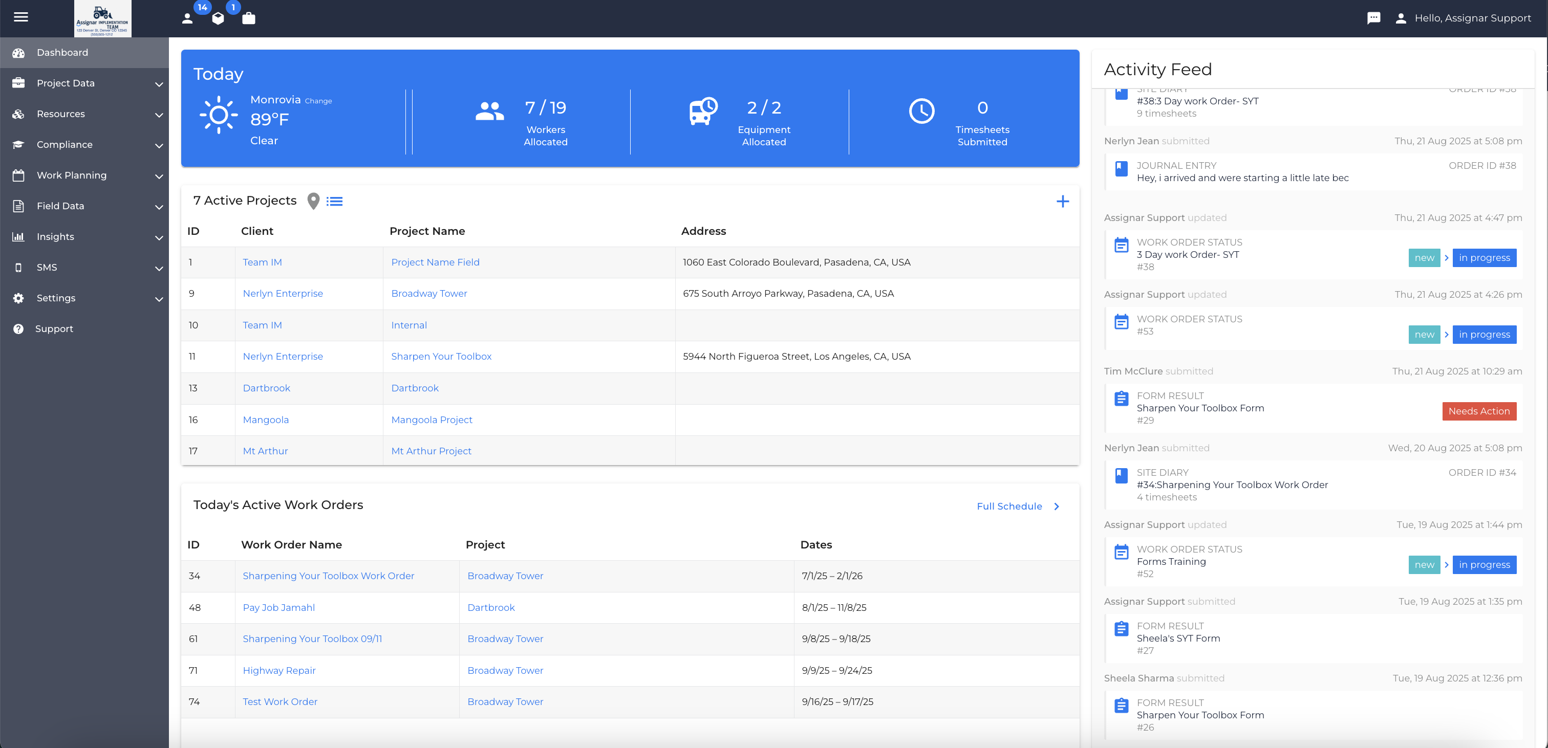Screen dimensions: 1548x748
Task: Click the Support question mark icon
Action: pyautogui.click(x=17, y=328)
